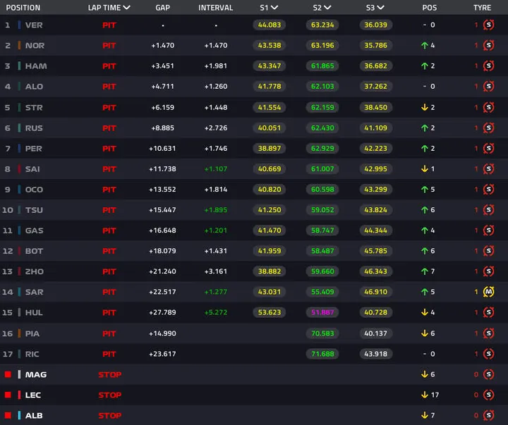The width and height of the screenshot is (508, 425).
Task: Click soft tyre icon in LEC row
Action: [488, 395]
